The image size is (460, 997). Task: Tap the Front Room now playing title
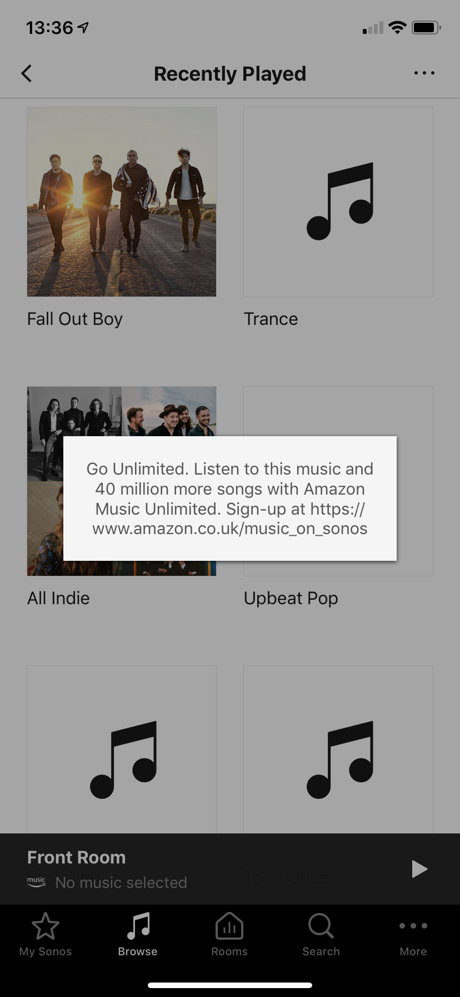tap(77, 857)
